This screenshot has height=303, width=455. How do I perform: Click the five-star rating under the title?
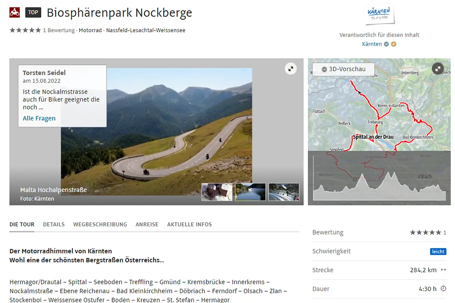(x=25, y=30)
